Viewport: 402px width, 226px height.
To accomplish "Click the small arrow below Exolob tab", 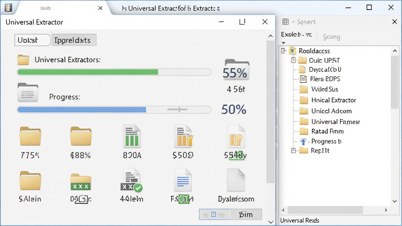I will coord(283,43).
